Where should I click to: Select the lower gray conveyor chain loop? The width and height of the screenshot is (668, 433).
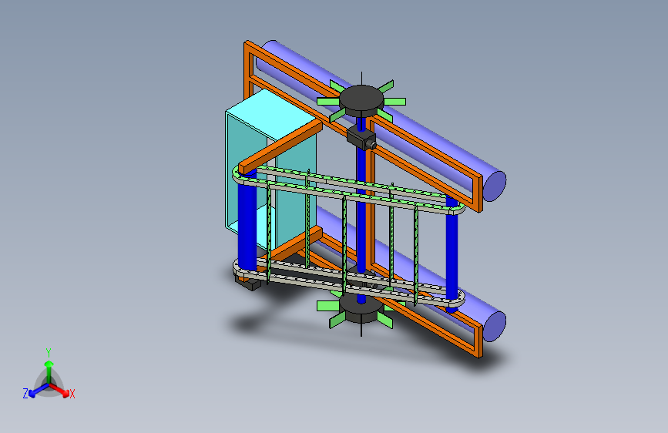pyautogui.click(x=348, y=282)
